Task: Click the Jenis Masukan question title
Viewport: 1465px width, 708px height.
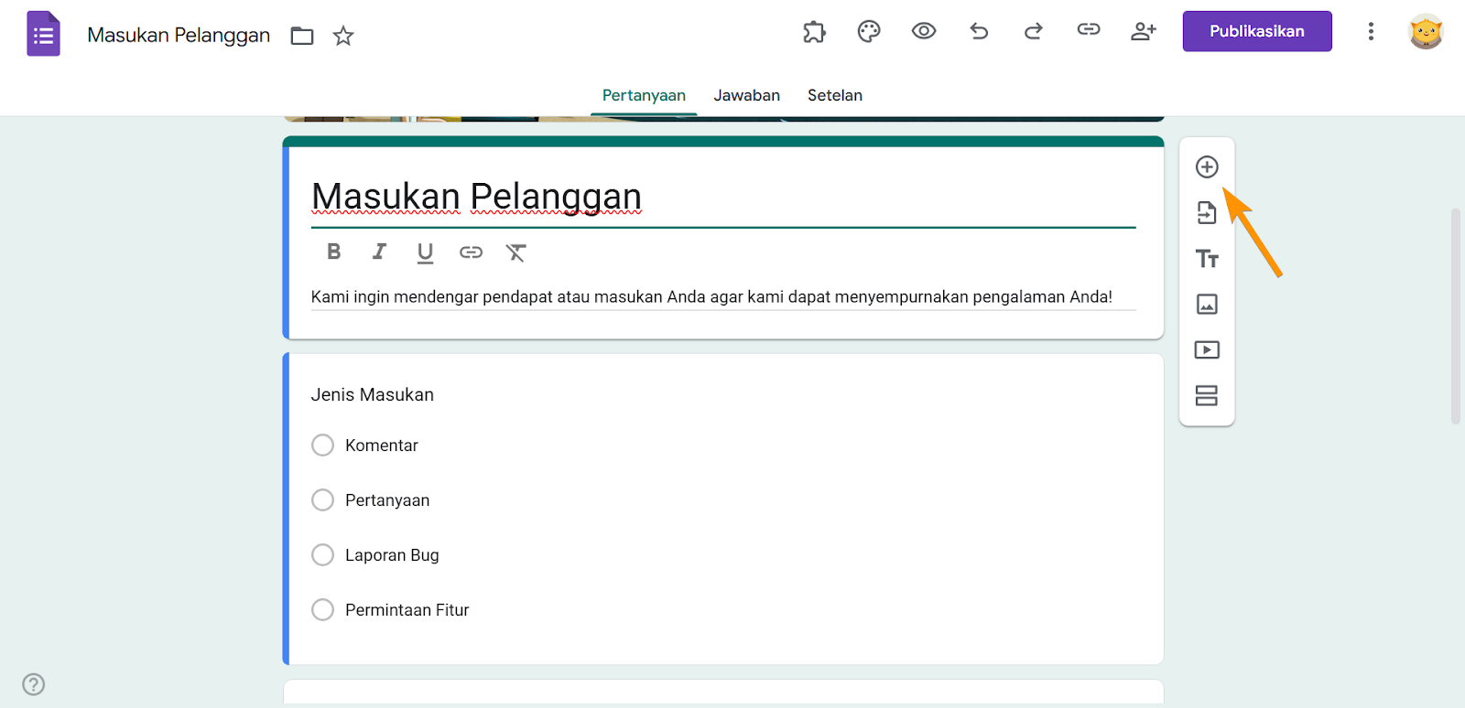Action: click(x=373, y=394)
